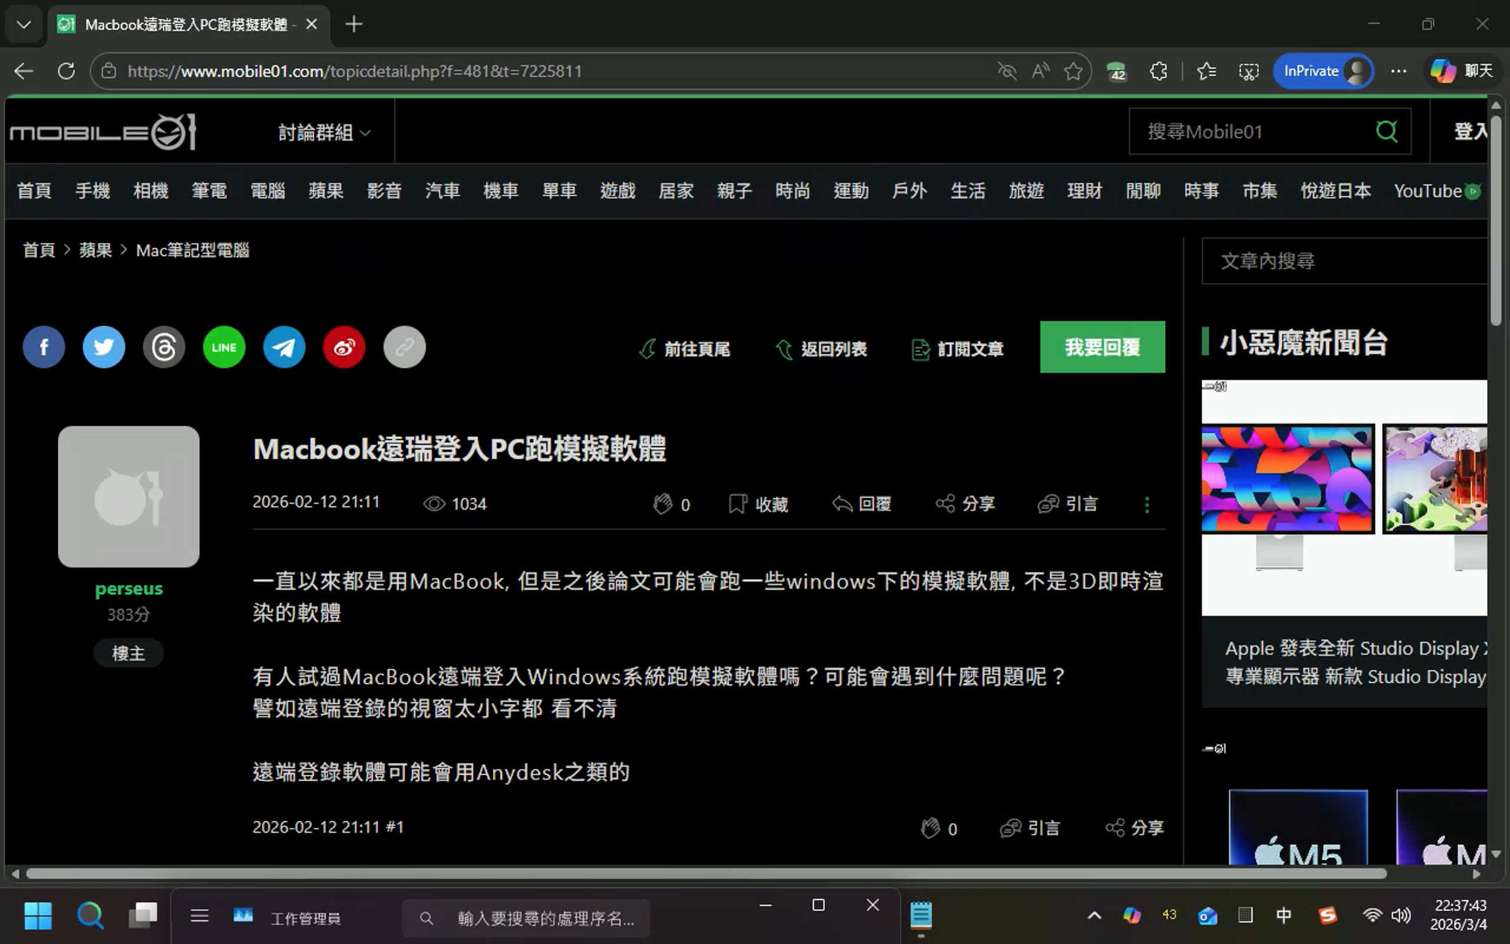Open the 蘋果 navigation category

pos(326,191)
